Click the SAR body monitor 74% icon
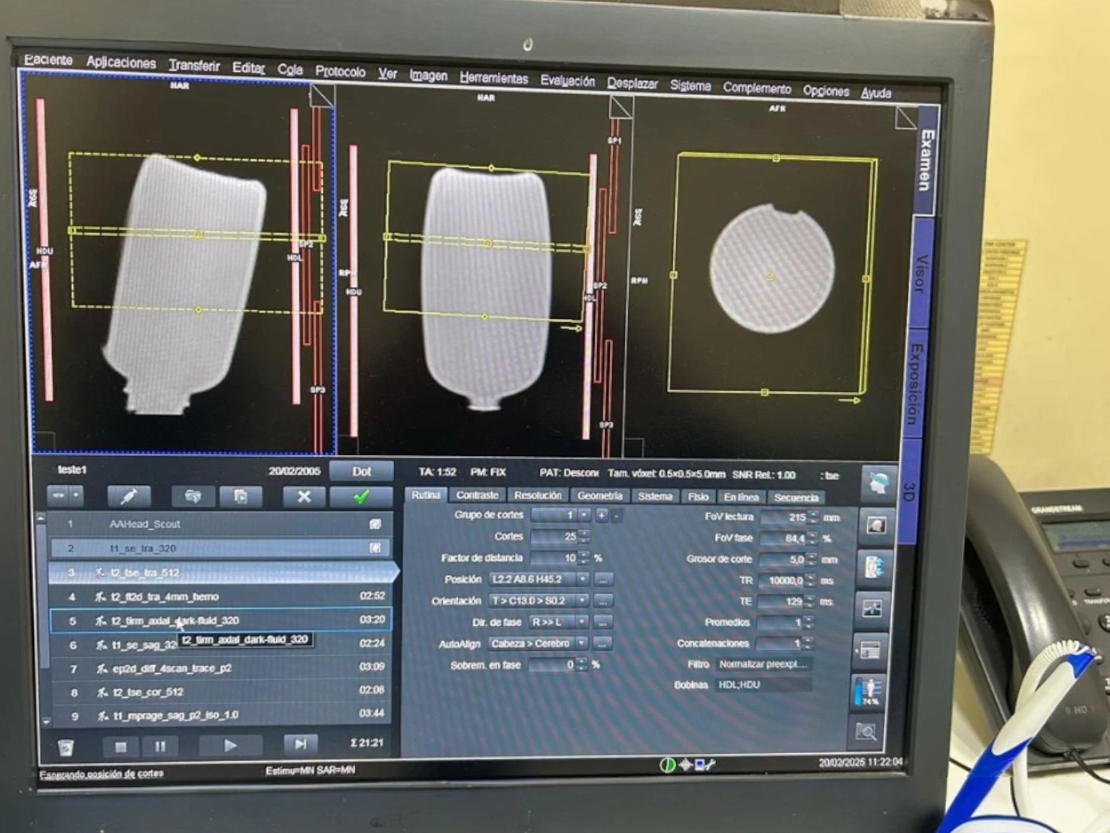This screenshot has height=833, width=1110. pos(870,691)
